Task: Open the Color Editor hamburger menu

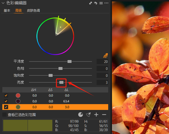Action: 101,3
